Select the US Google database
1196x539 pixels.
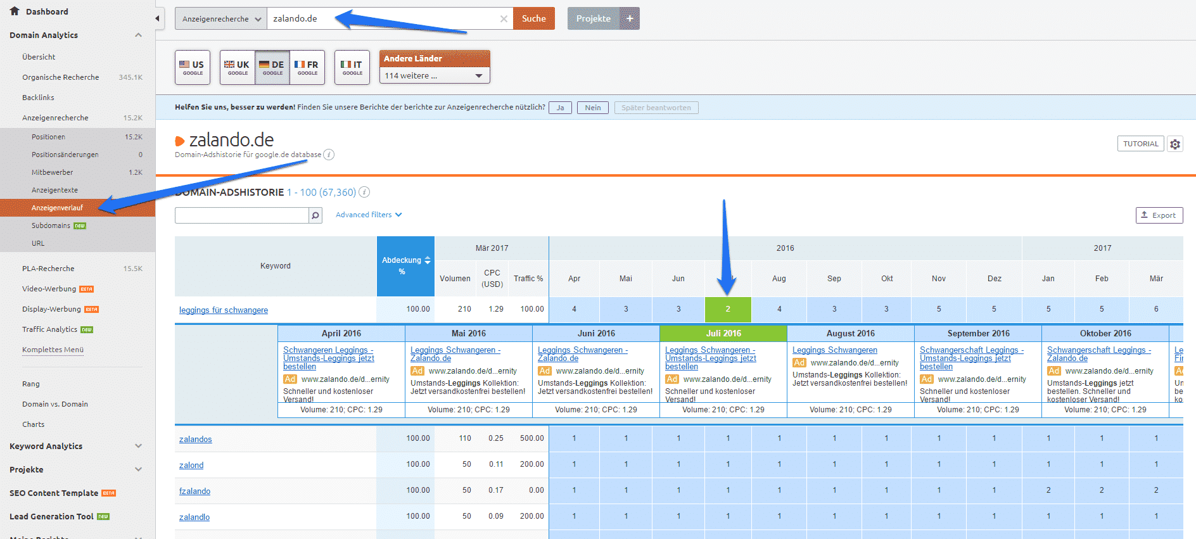pyautogui.click(x=193, y=67)
